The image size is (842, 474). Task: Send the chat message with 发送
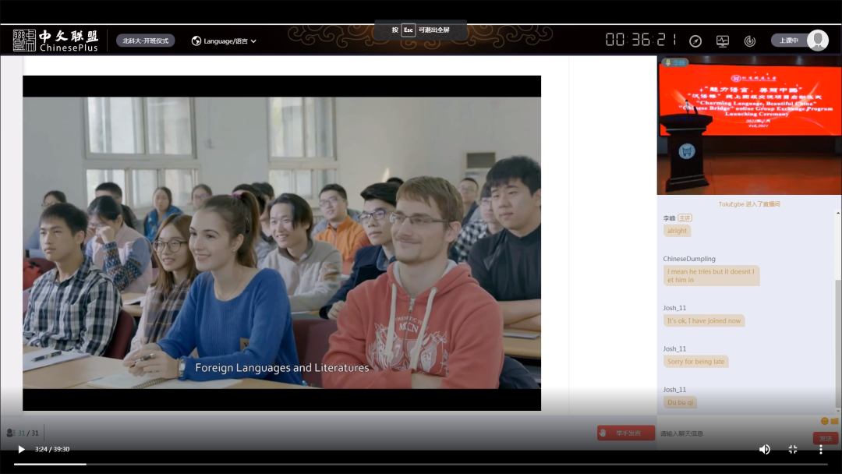(825, 438)
